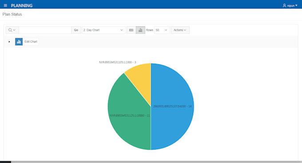Open the Actions menu

point(180,30)
